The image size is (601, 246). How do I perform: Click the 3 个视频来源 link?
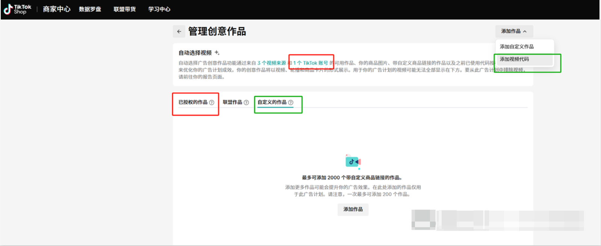[x=271, y=63]
